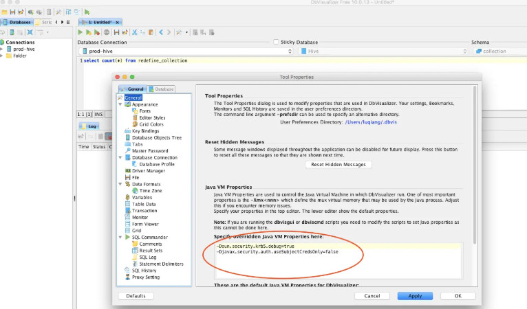The width and height of the screenshot is (527, 309).
Task: Open the Hive database dropdown
Action: point(383,51)
